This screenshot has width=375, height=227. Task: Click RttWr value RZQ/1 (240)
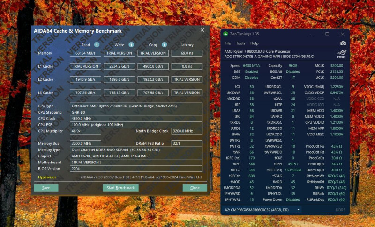tap(337, 188)
